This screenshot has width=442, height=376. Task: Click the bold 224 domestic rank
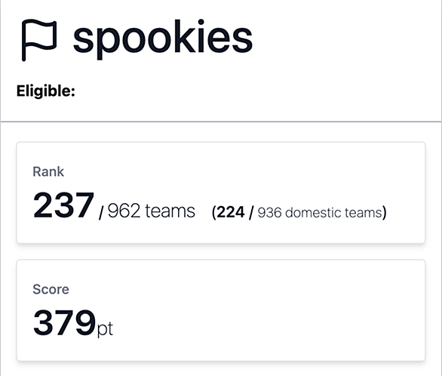tap(231, 212)
